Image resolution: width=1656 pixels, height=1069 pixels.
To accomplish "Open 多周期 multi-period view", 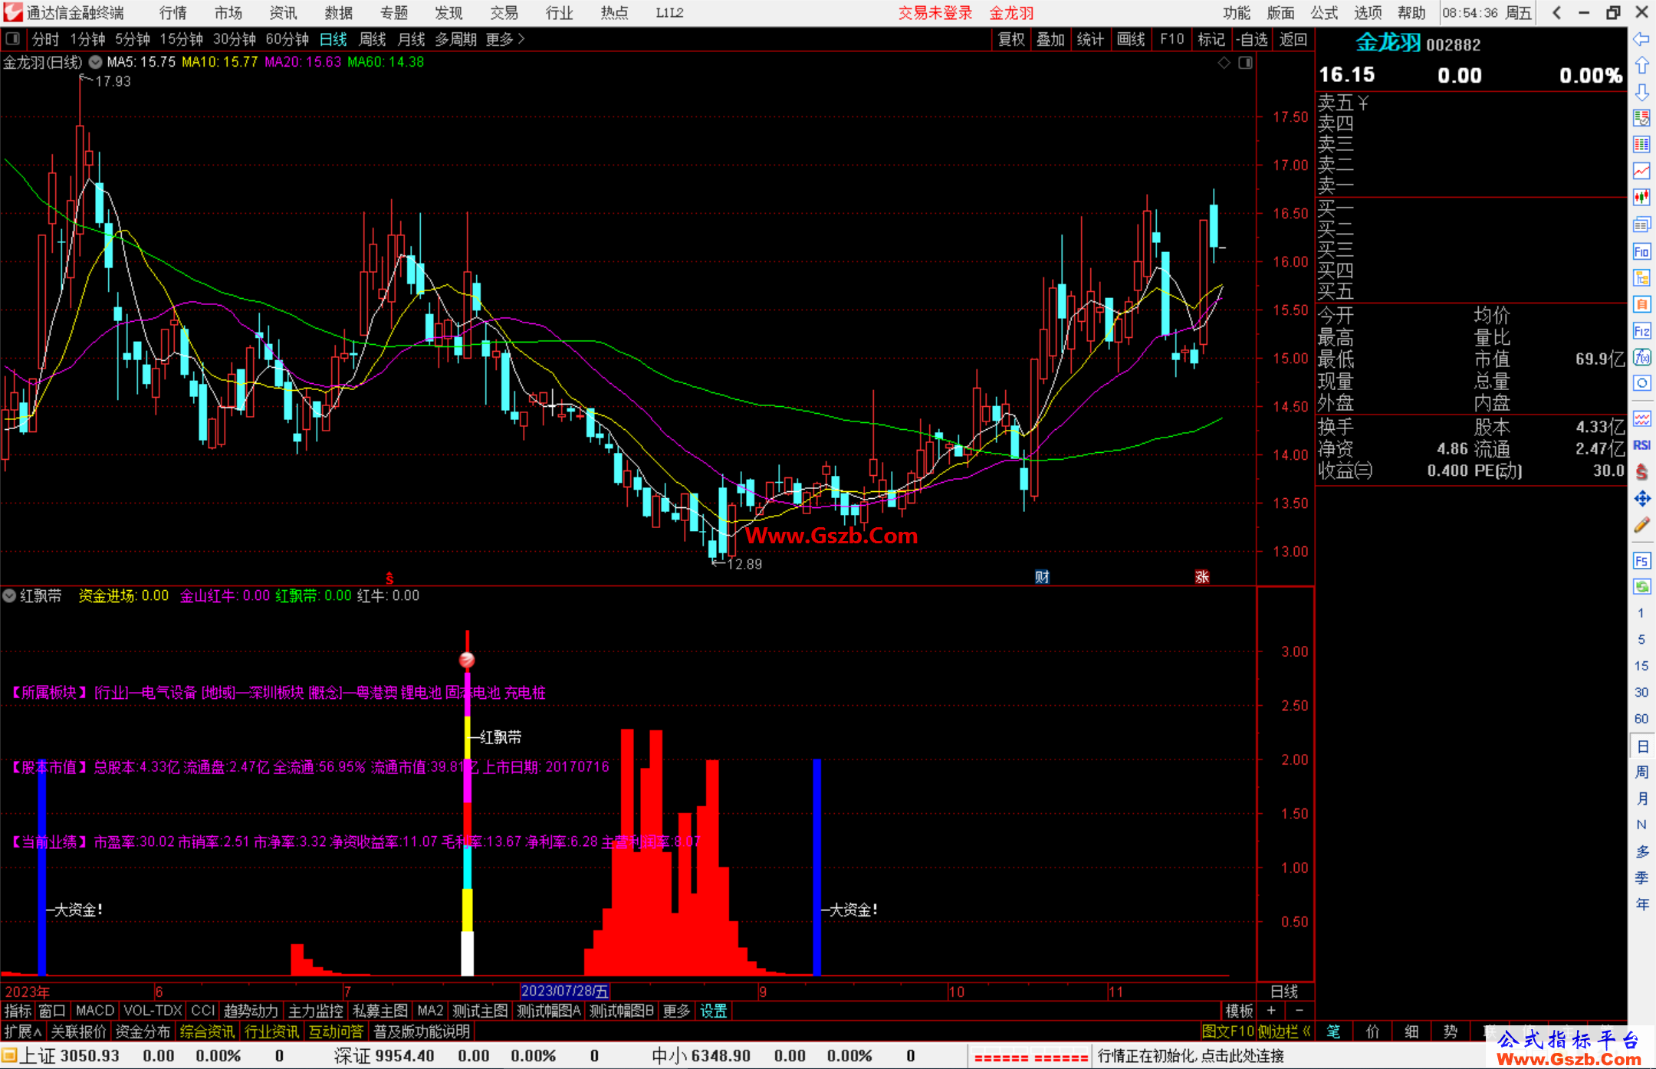I will pyautogui.click(x=455, y=39).
